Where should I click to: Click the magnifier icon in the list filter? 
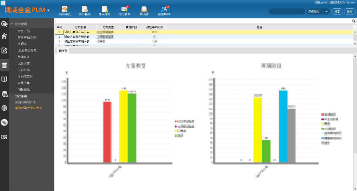point(354,21)
